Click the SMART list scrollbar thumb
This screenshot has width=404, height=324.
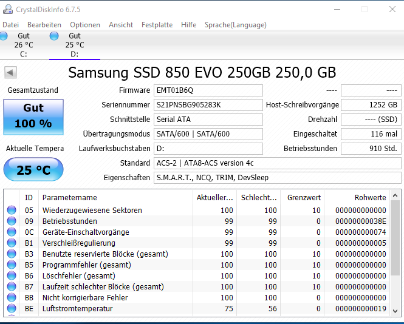tap(395, 238)
